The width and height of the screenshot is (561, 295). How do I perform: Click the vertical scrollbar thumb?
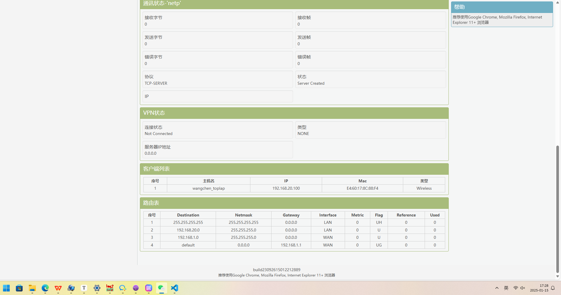[x=558, y=209]
